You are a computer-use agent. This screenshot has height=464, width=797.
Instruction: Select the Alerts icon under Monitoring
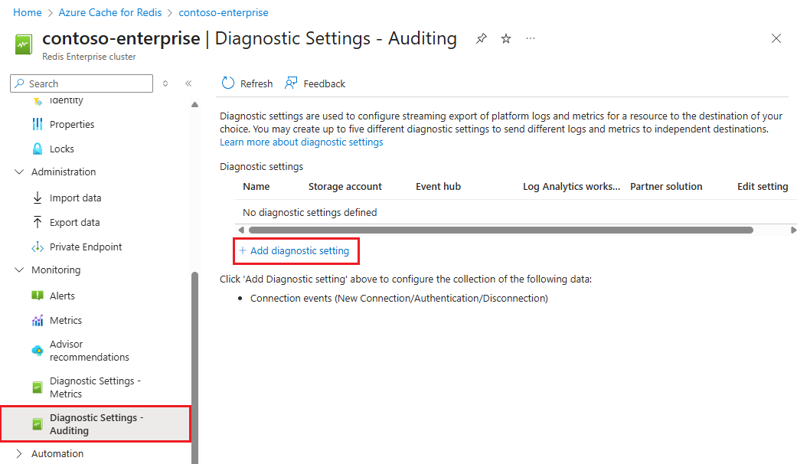coord(38,296)
